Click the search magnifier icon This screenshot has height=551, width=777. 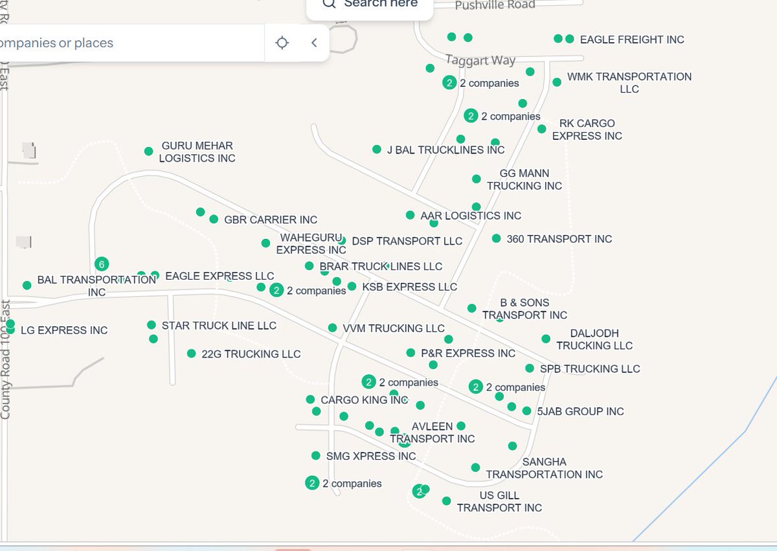pyautogui.click(x=328, y=5)
